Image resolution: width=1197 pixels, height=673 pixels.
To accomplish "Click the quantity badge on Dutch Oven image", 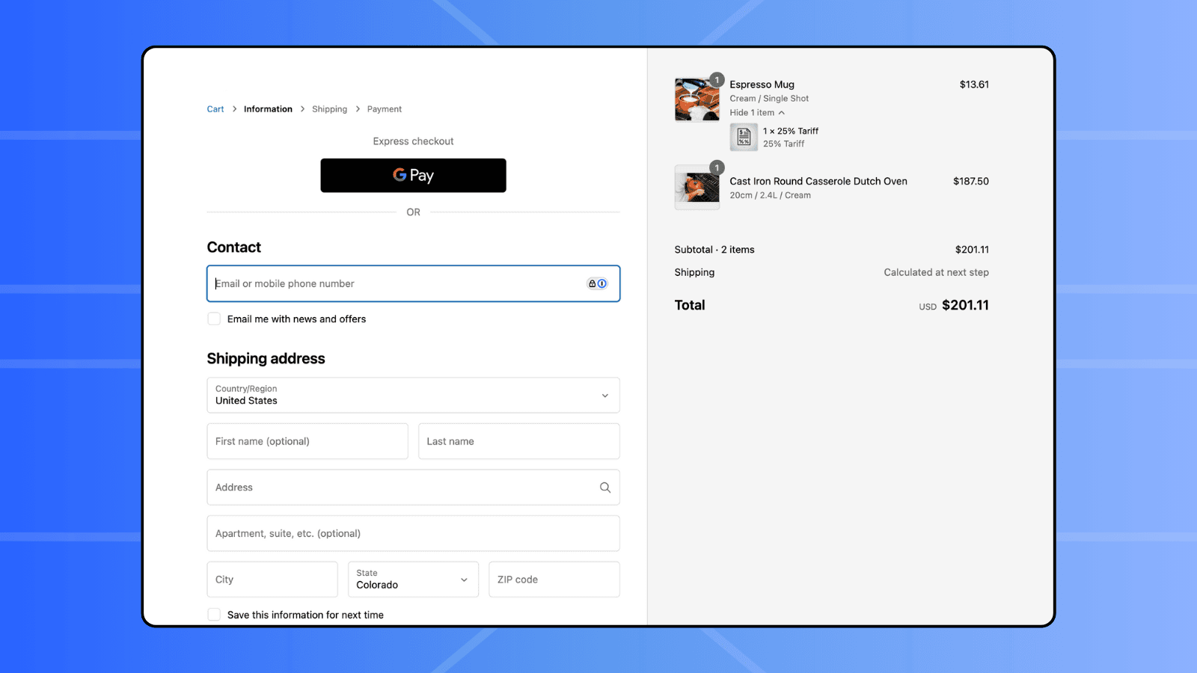I will point(717,168).
